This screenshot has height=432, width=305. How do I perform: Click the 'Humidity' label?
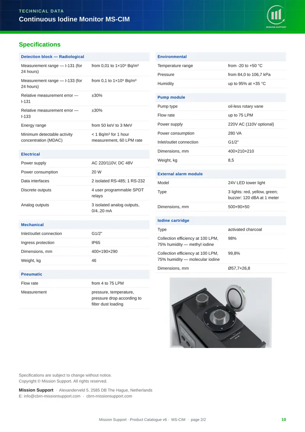(x=165, y=84)
